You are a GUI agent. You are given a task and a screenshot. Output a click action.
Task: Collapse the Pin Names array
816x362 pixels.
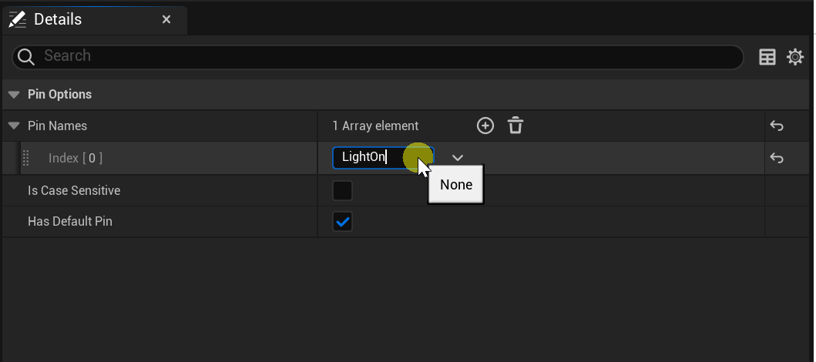tap(14, 126)
